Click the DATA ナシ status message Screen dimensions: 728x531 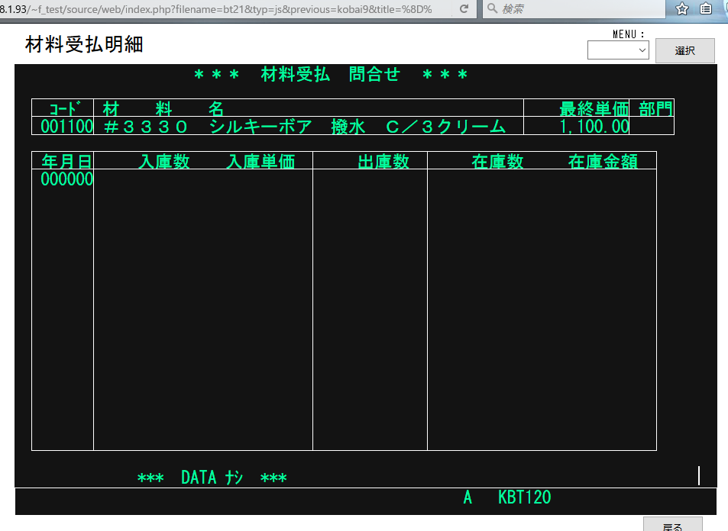click(212, 478)
